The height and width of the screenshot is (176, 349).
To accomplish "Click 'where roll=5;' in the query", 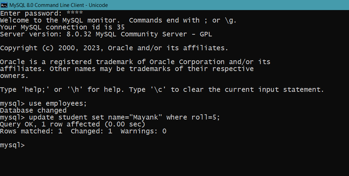I will click(193, 117).
